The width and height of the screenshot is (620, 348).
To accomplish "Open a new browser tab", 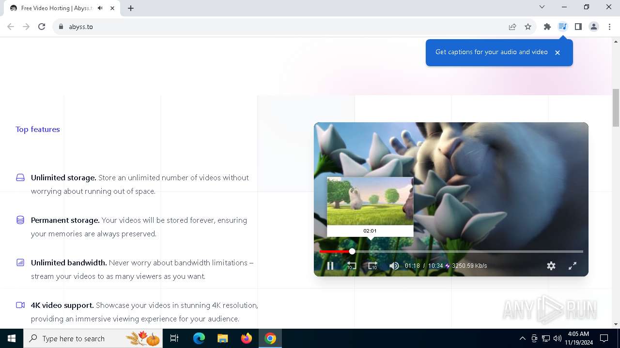I will tap(131, 8).
